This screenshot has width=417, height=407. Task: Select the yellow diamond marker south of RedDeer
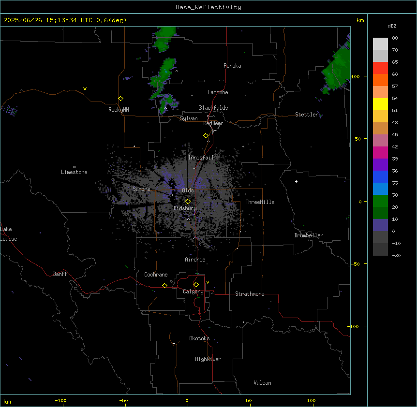[x=206, y=136]
